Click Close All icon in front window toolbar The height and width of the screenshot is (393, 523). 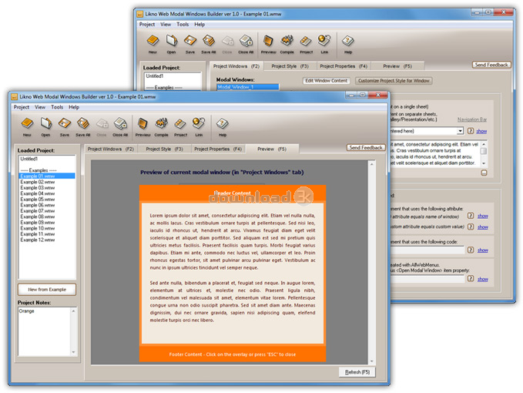pos(120,124)
